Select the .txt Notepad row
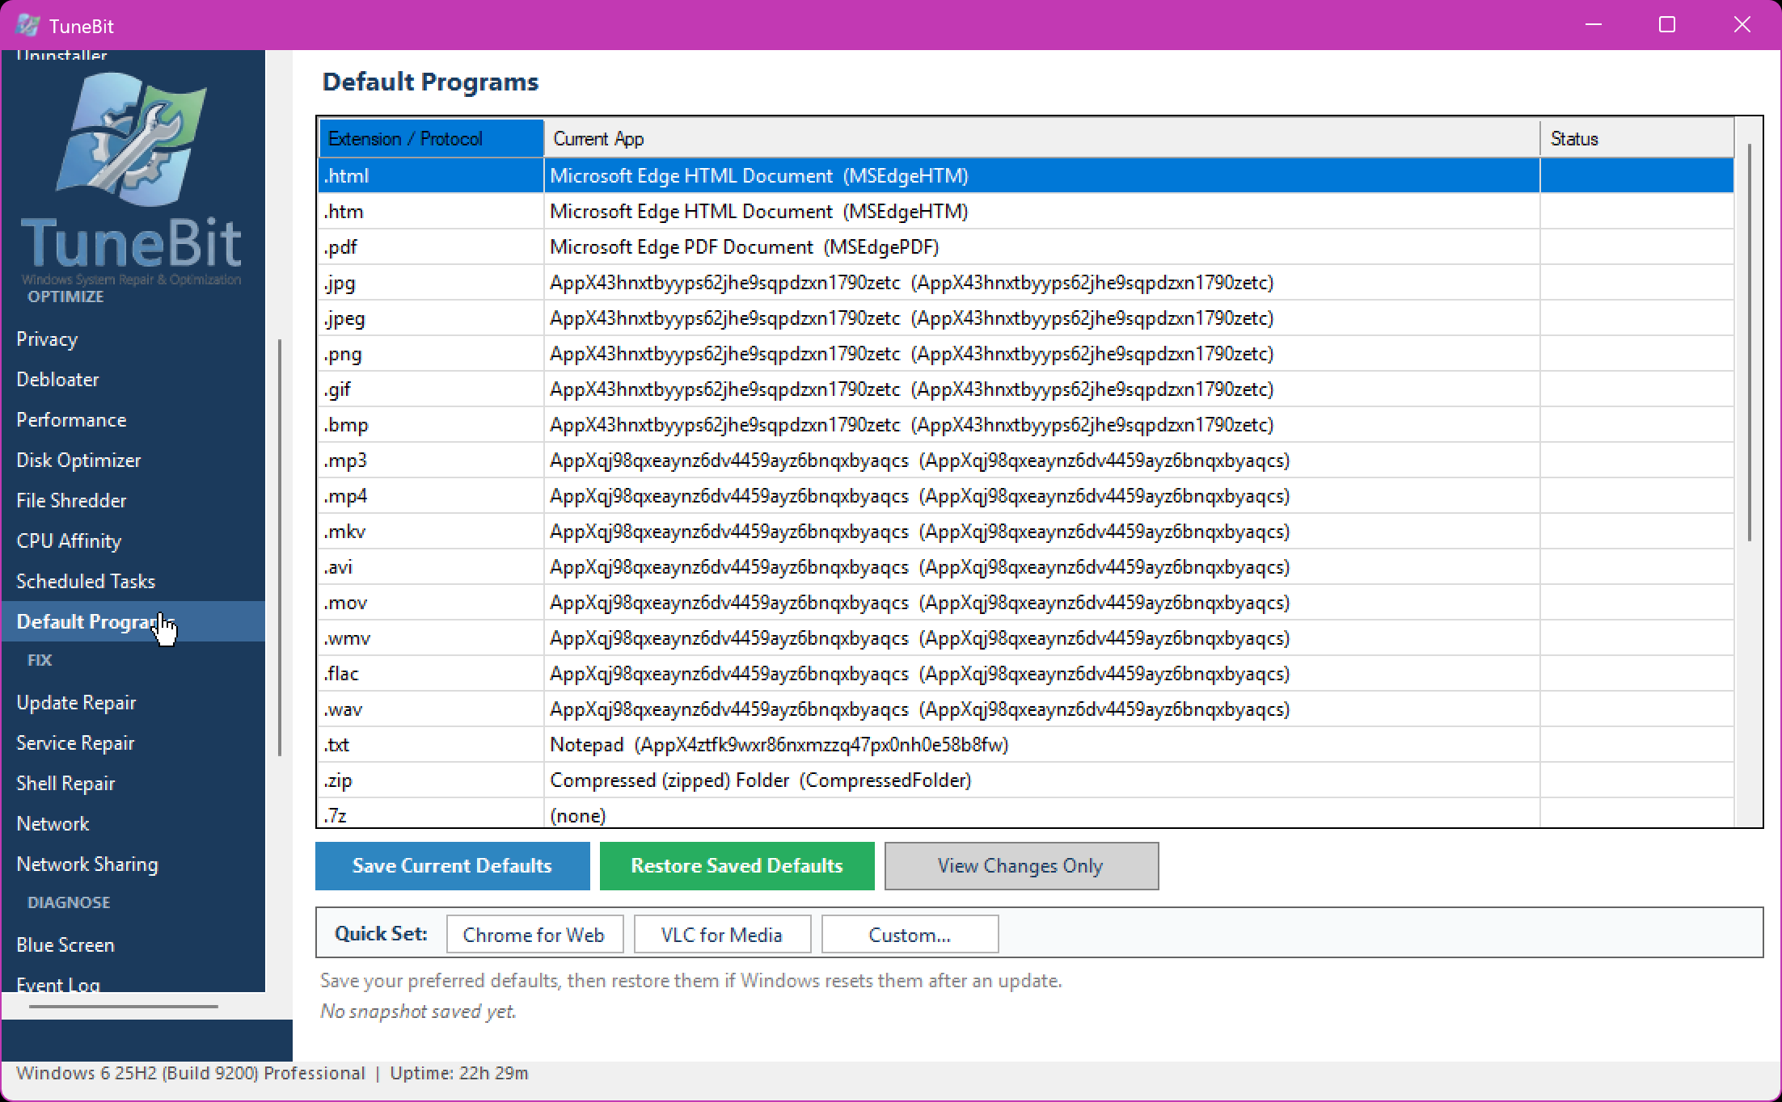 (x=1026, y=744)
